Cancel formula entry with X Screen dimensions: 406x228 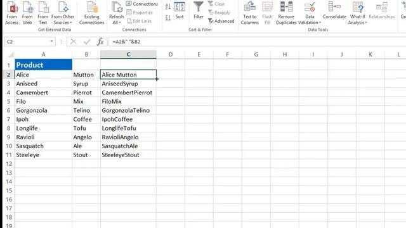[x=74, y=42]
